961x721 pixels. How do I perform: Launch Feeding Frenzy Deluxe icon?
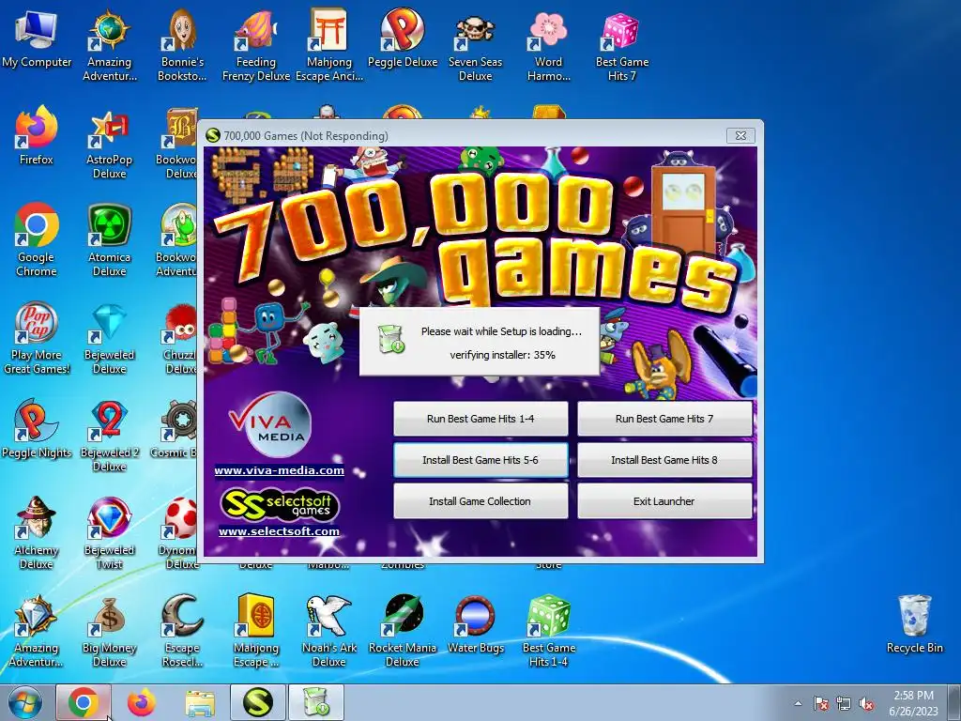pos(255,44)
